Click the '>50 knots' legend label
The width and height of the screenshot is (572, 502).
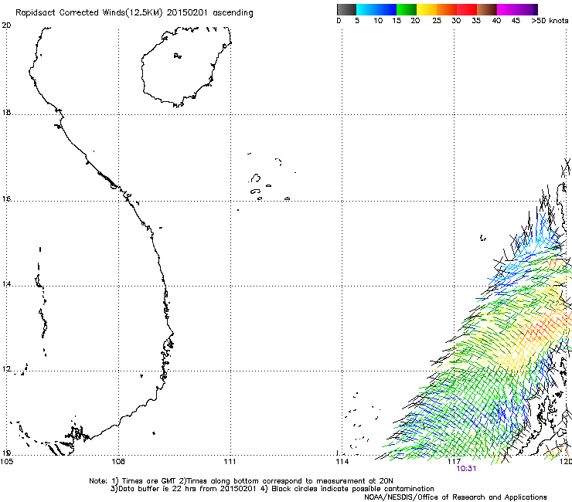550,21
